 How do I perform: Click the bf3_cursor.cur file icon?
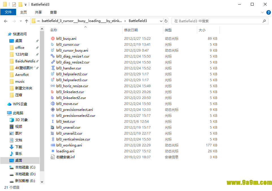(x=53, y=45)
